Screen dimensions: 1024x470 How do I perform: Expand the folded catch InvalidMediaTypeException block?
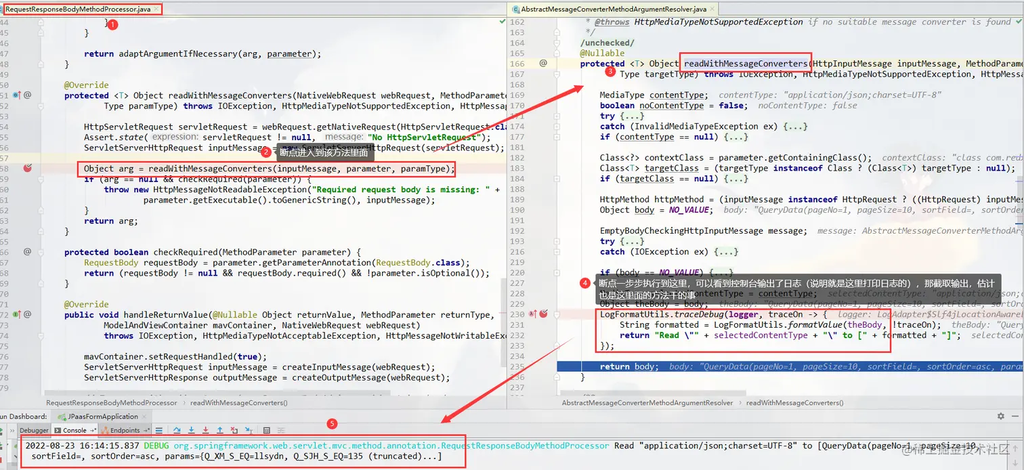point(558,126)
